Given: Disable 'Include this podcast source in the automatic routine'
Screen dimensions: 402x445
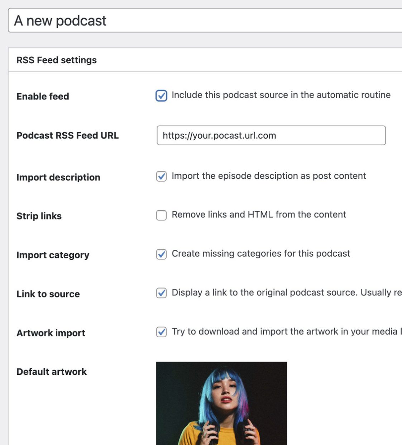Looking at the screenshot, I should tap(162, 96).
